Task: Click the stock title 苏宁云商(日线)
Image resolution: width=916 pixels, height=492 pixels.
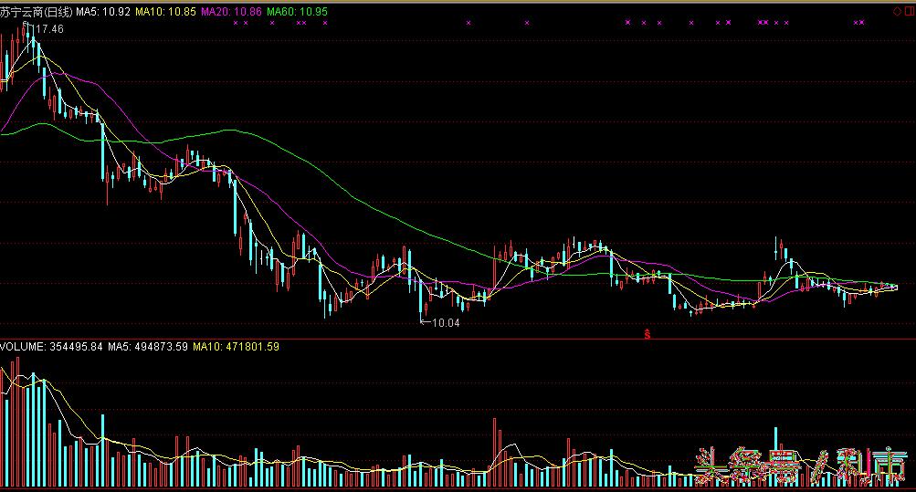Action: tap(37, 12)
